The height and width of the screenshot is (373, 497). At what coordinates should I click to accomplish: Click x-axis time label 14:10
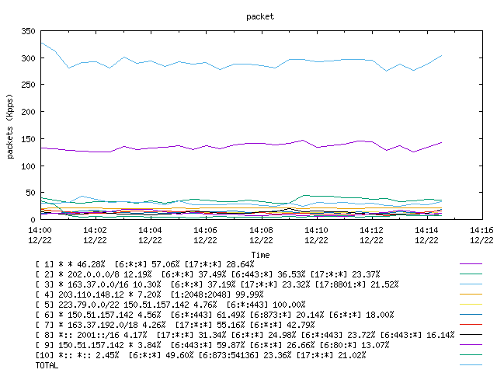coord(316,230)
